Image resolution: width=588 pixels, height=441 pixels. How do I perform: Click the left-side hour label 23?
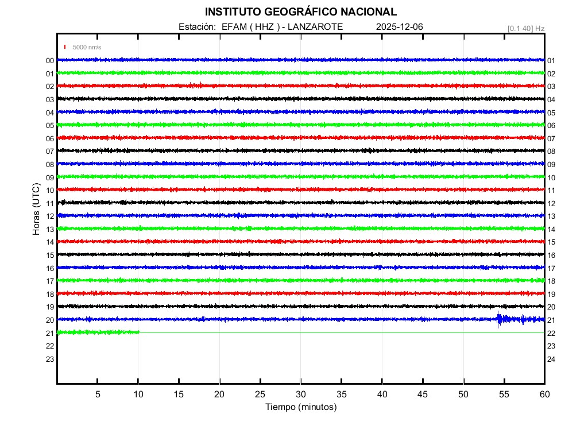(50, 359)
